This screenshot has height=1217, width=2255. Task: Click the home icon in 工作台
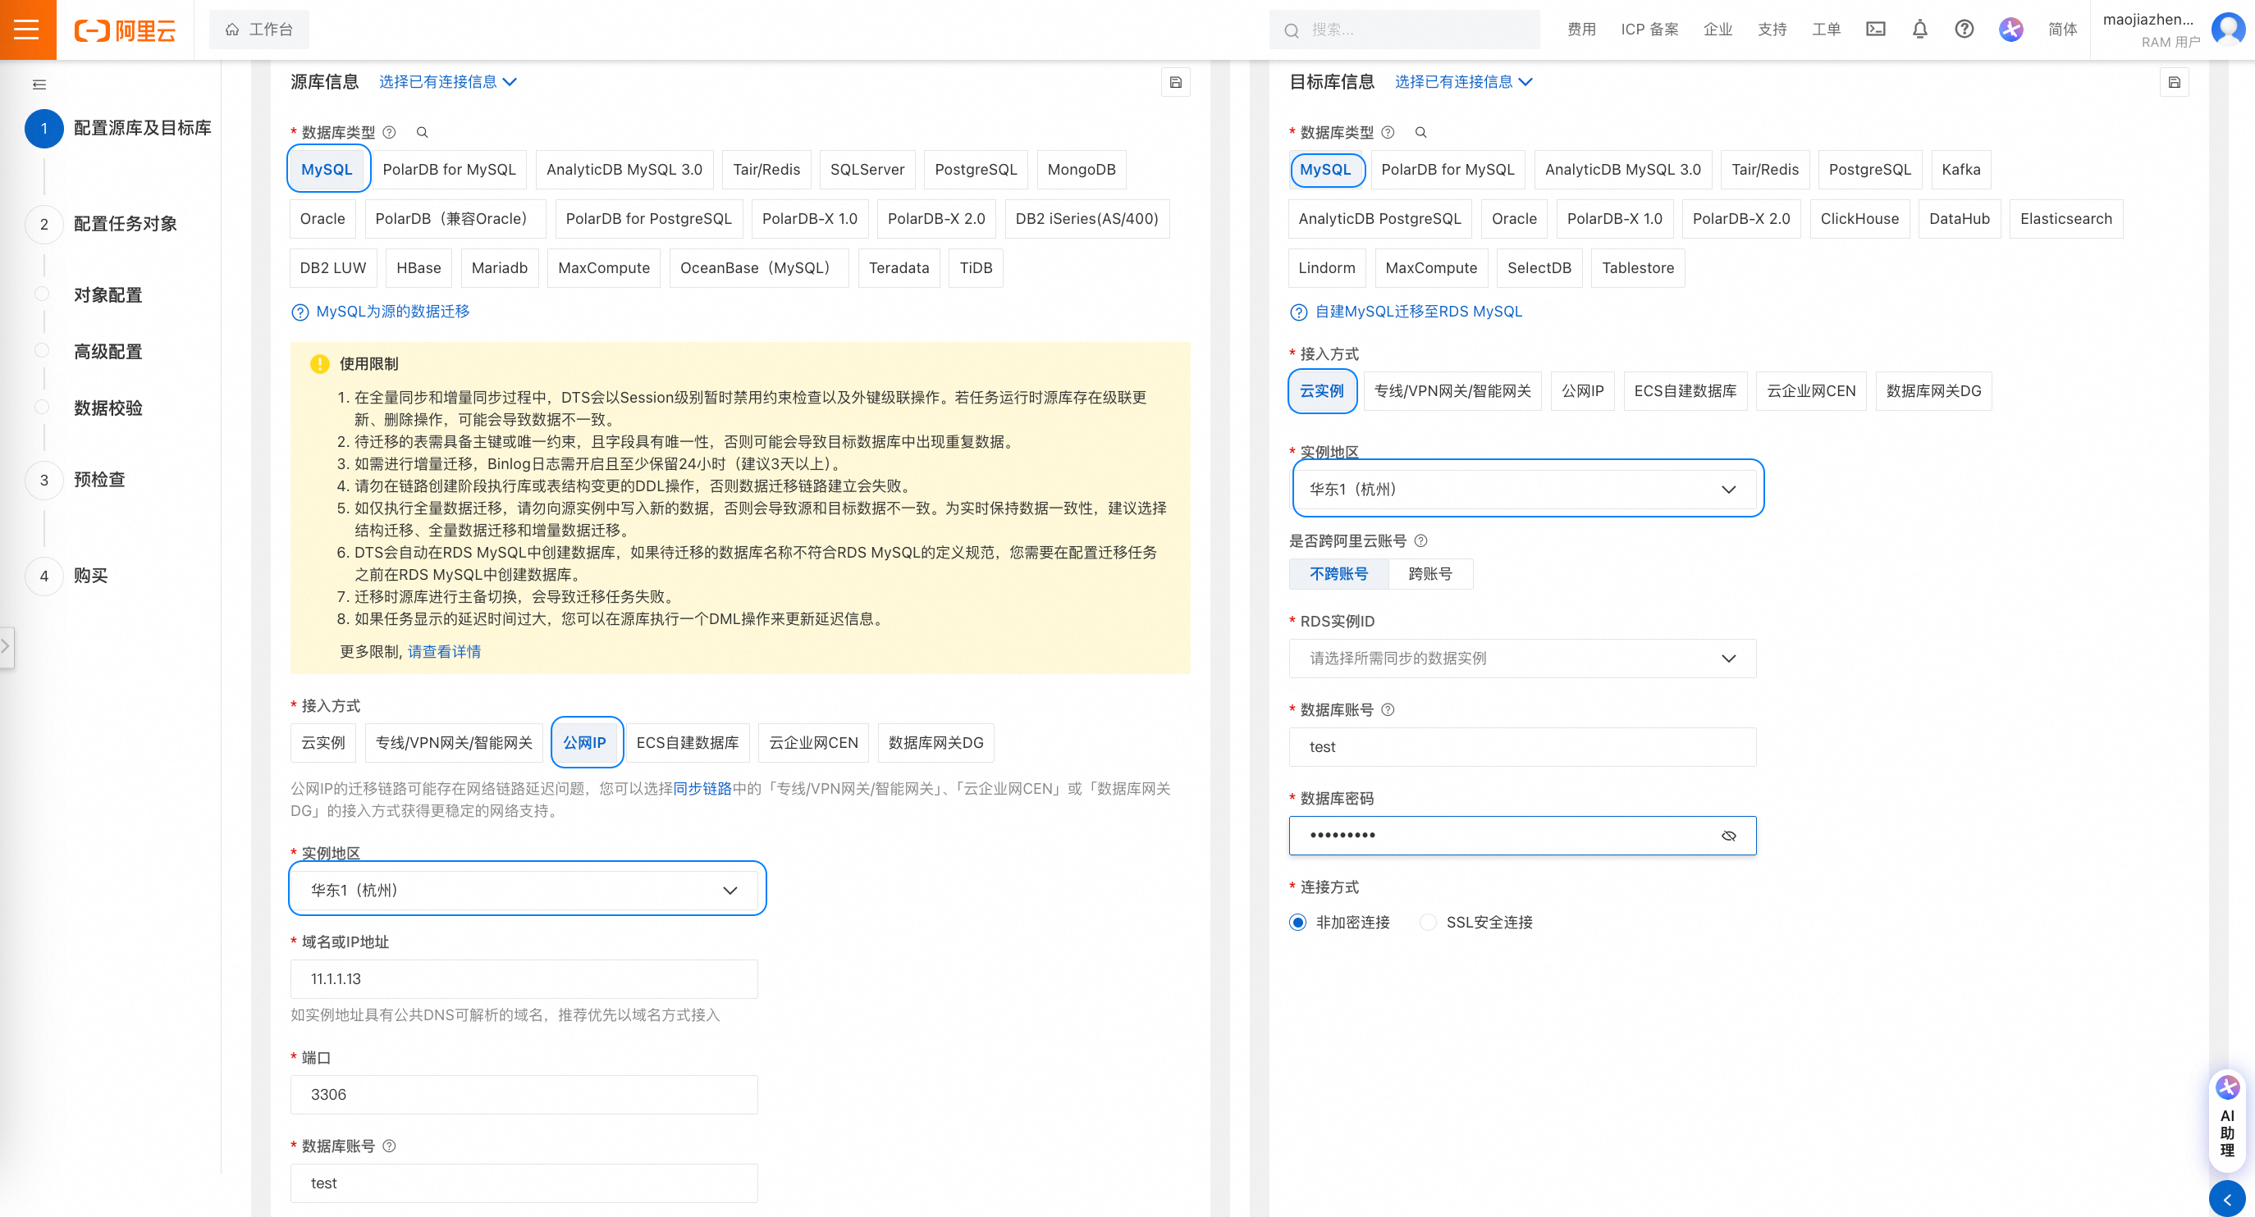click(x=232, y=30)
